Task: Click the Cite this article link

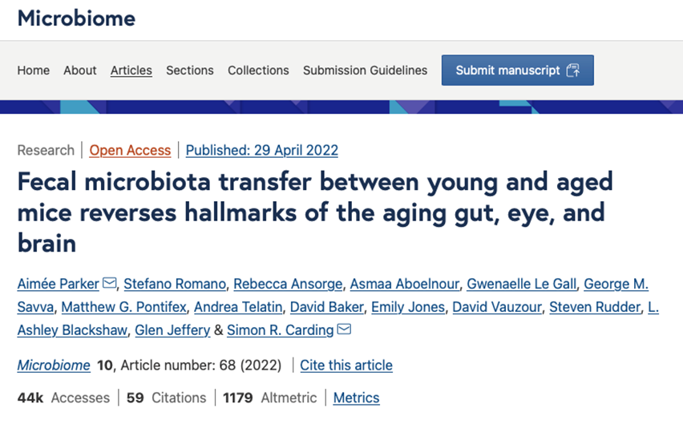Action: tap(346, 365)
